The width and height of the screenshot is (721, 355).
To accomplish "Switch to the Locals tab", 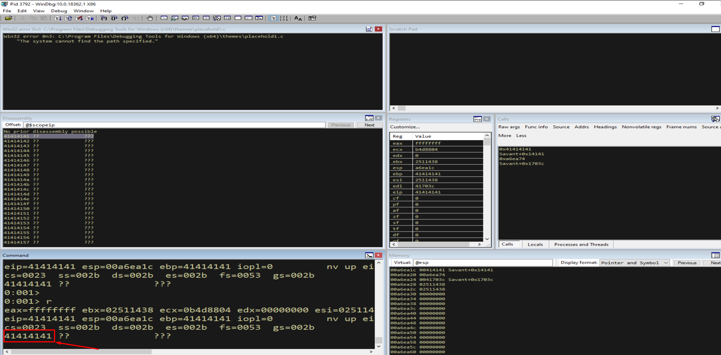I will pyautogui.click(x=535, y=244).
